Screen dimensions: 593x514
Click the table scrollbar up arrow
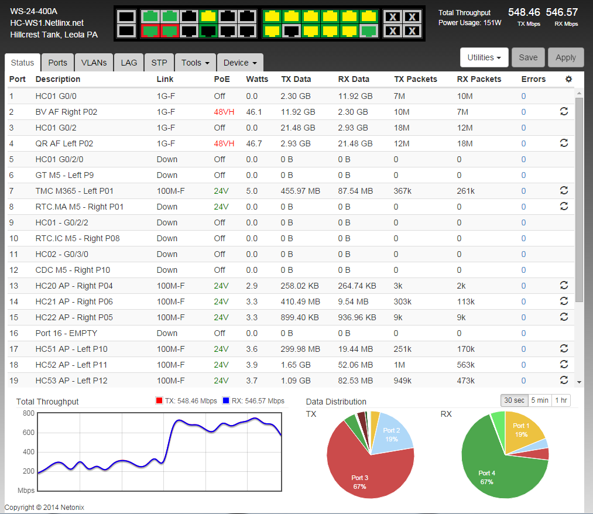click(x=579, y=92)
